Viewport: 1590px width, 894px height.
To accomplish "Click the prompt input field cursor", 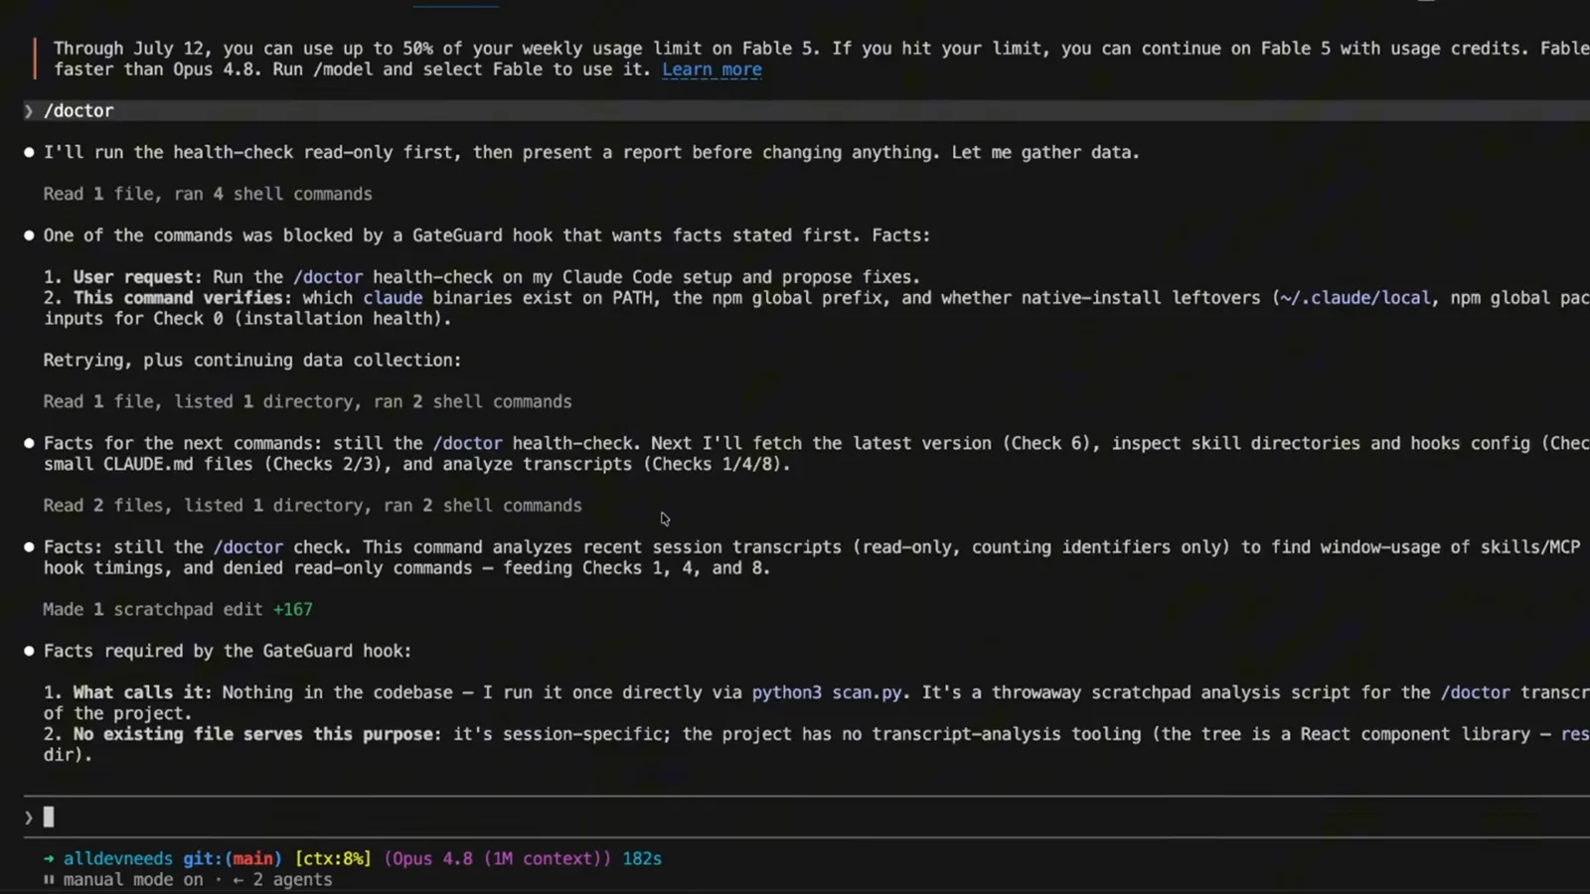I will [49, 818].
